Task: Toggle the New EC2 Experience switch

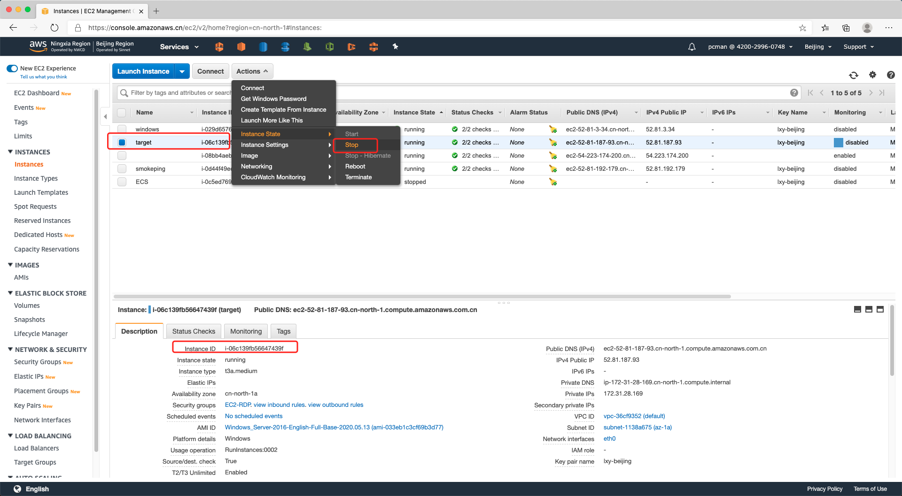Action: 12,69
